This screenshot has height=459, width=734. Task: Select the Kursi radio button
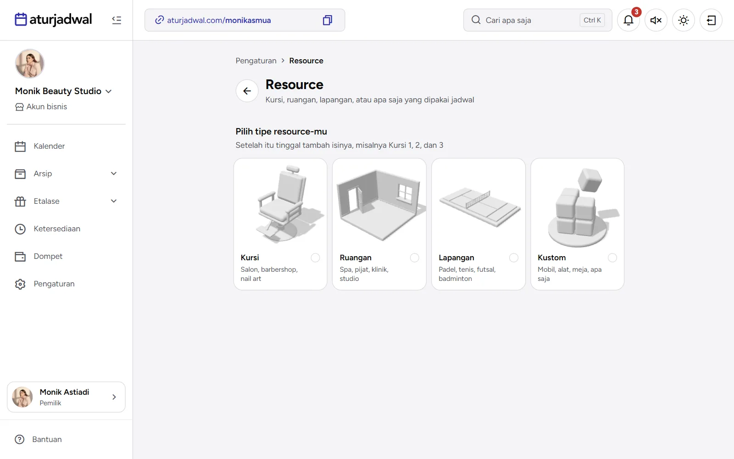(315, 258)
